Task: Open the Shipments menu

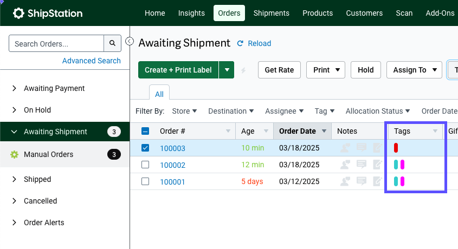Action: pyautogui.click(x=271, y=13)
